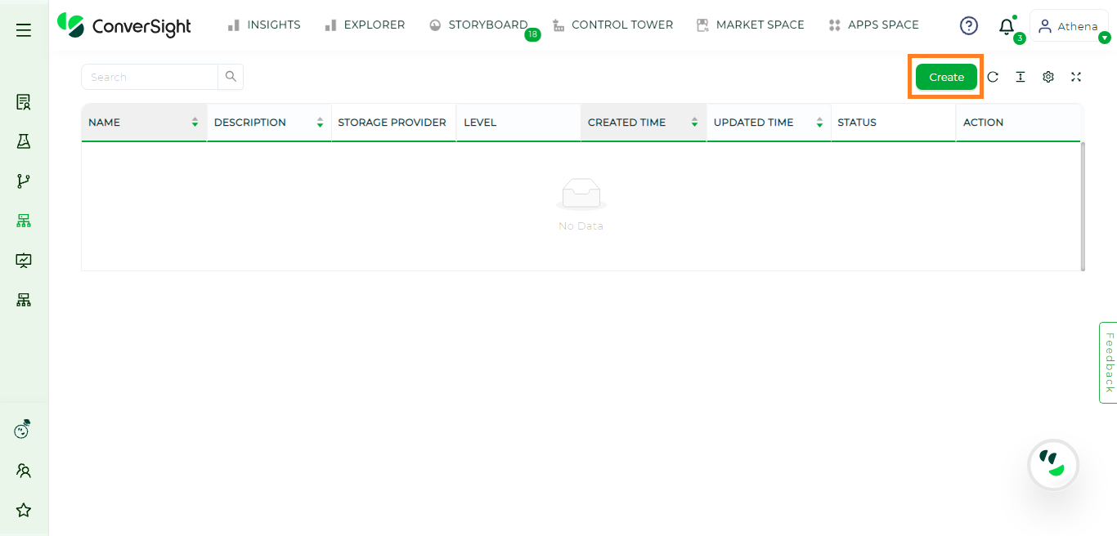Screen dimensions: 1117x536
Task: Change row height with density icon
Action: click(x=1021, y=77)
